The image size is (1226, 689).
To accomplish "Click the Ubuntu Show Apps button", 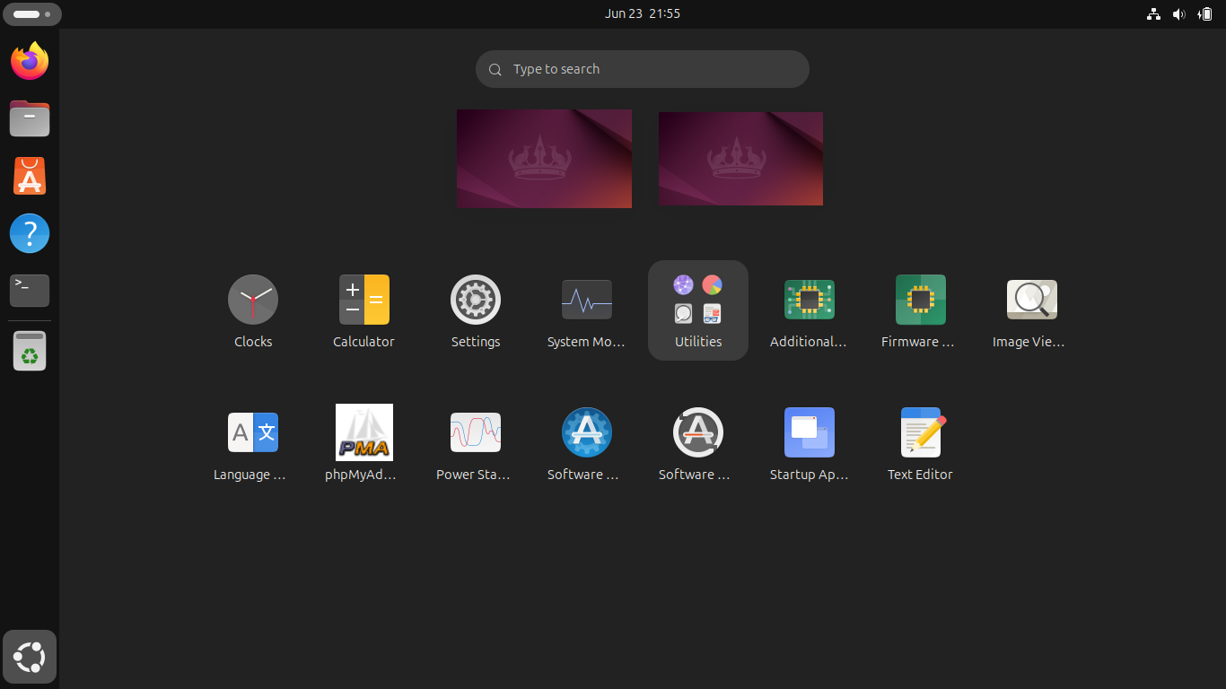I will pos(30,657).
